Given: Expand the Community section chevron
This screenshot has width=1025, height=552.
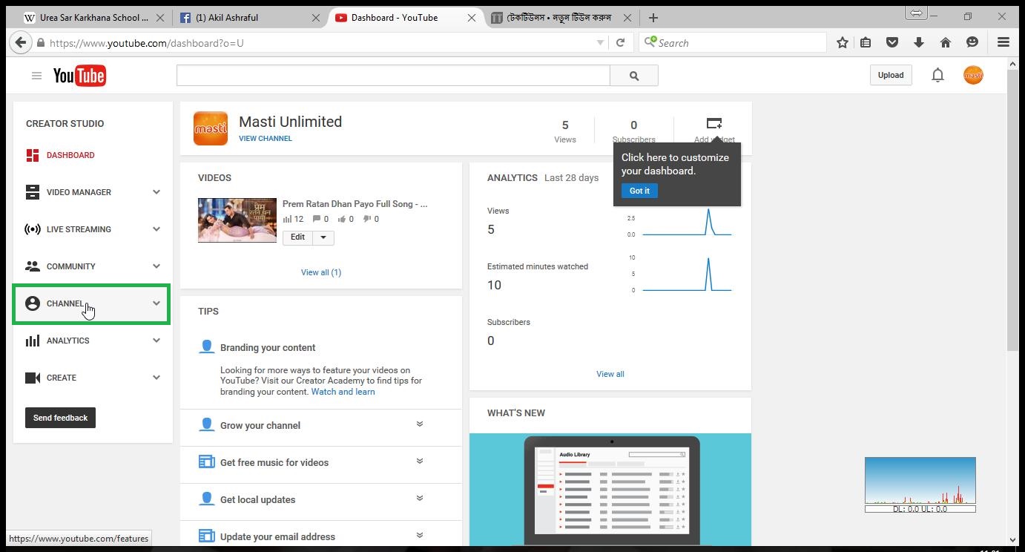Looking at the screenshot, I should point(156,266).
